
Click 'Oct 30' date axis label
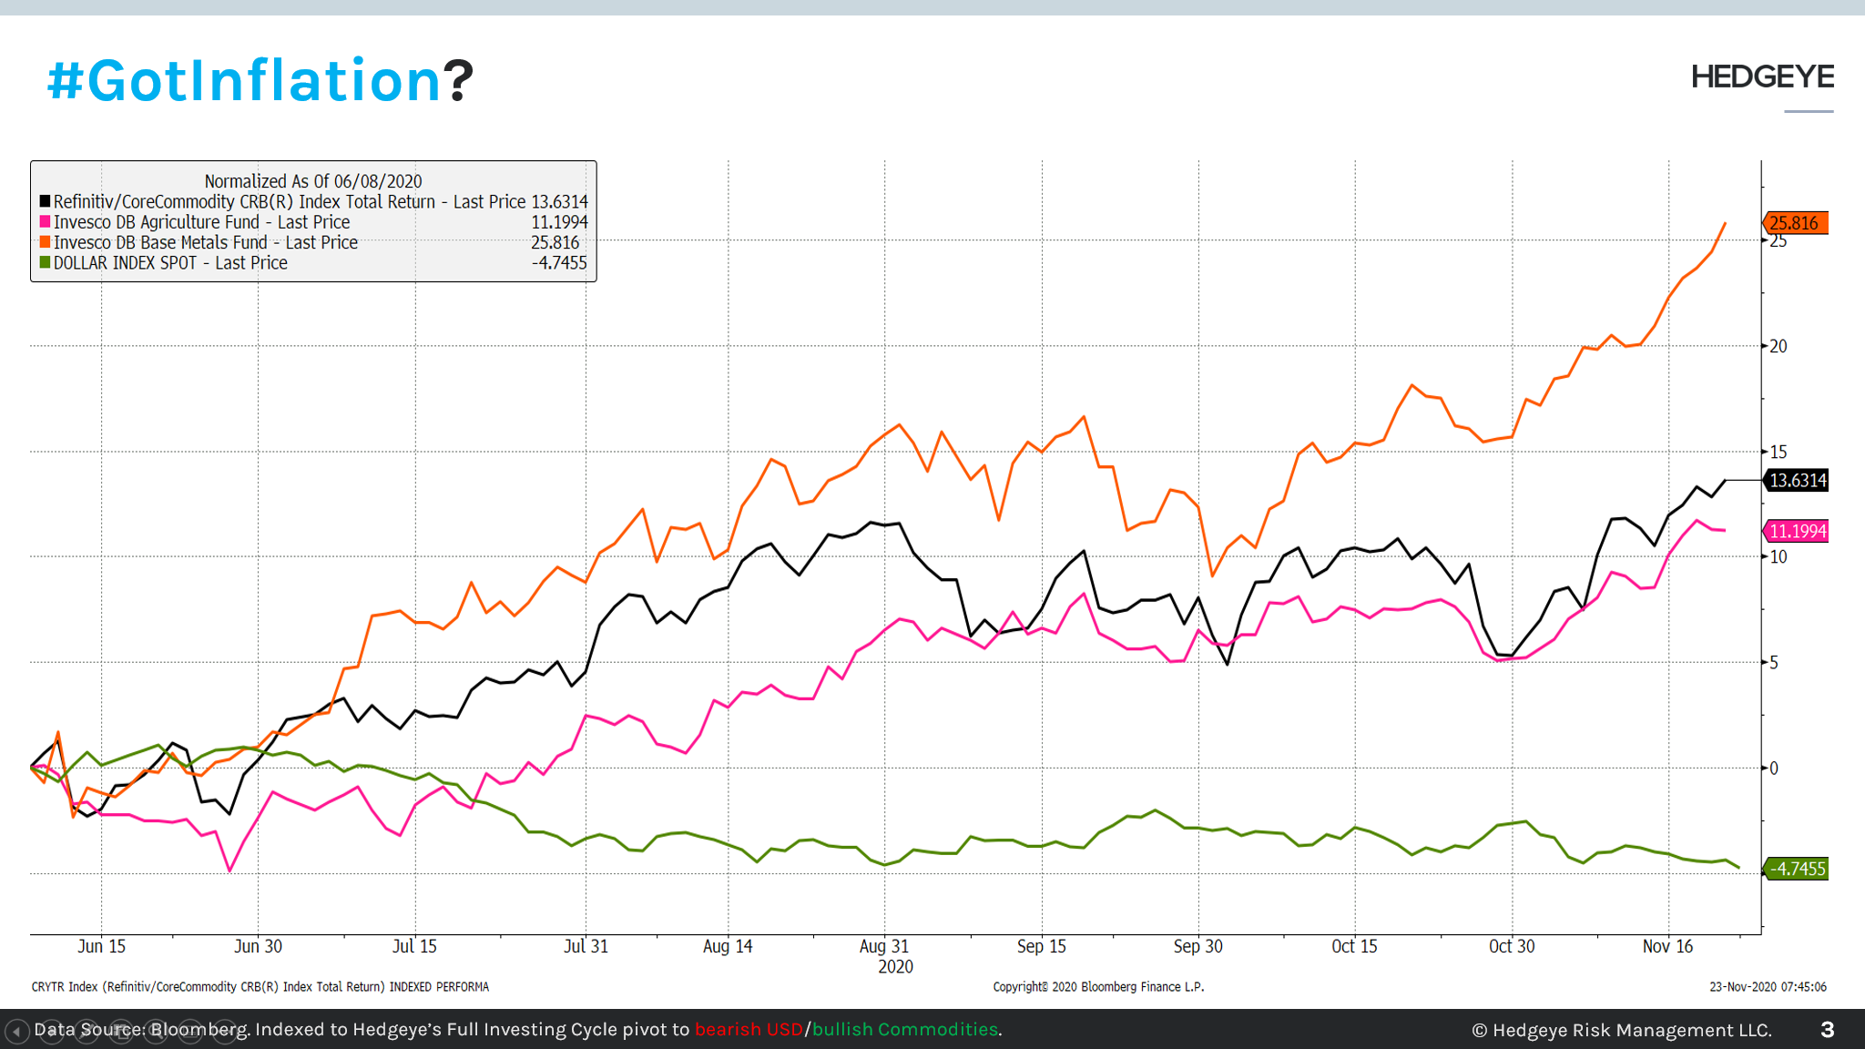[x=1512, y=946]
